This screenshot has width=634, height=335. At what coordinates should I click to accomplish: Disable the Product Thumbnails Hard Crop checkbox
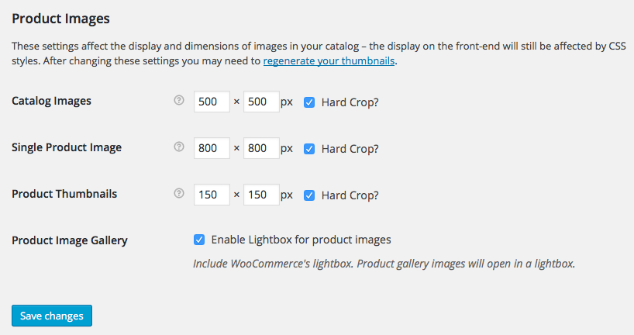pyautogui.click(x=309, y=195)
